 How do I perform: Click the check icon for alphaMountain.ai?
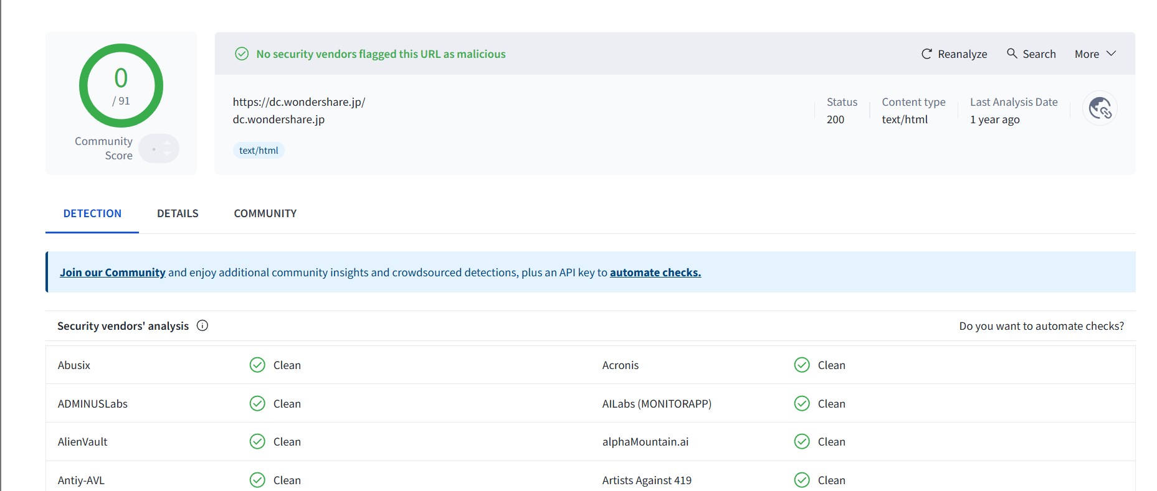[x=802, y=441]
